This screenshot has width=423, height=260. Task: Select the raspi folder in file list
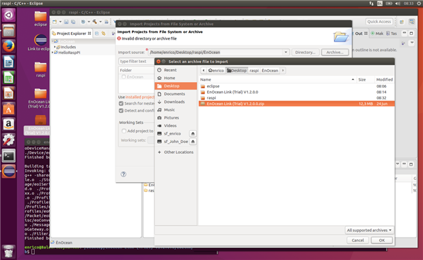click(x=297, y=98)
